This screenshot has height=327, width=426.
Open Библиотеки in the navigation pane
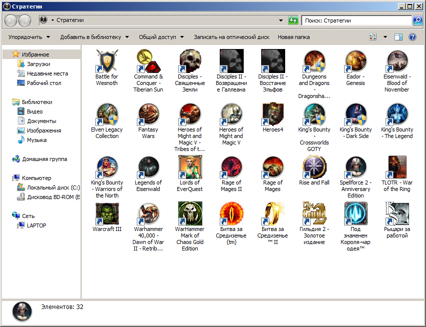pyautogui.click(x=32, y=102)
